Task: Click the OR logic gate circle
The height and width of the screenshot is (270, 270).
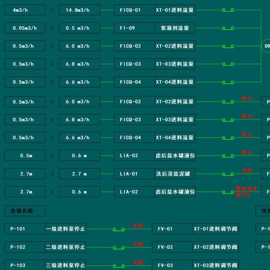Action: 266,46
